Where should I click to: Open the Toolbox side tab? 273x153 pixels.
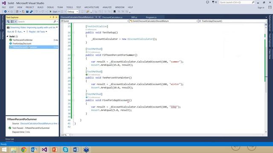tap(3, 35)
